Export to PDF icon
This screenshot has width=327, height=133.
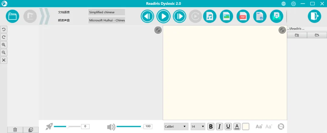click(243, 16)
